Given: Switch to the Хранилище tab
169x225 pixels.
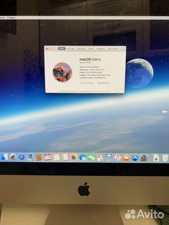Looking at the screenshot, I should coord(81,49).
